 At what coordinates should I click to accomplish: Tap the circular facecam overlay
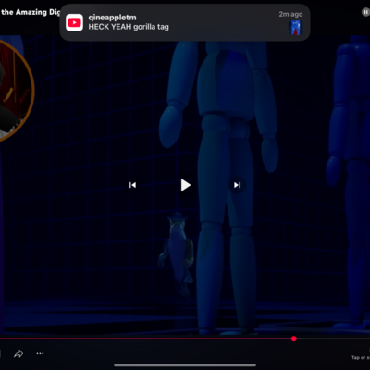15,91
